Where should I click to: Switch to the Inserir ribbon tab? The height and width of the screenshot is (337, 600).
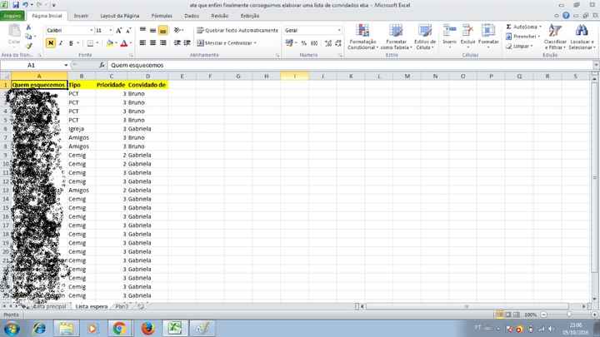click(81, 16)
